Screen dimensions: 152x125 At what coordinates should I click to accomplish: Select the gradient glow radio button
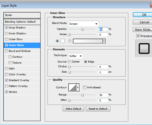tap(70, 41)
